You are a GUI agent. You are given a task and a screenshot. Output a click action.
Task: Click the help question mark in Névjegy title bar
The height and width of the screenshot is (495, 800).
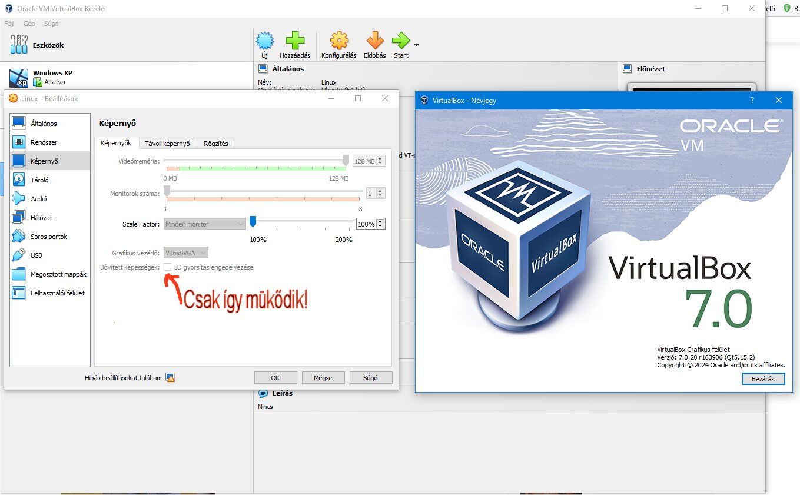pyautogui.click(x=752, y=100)
